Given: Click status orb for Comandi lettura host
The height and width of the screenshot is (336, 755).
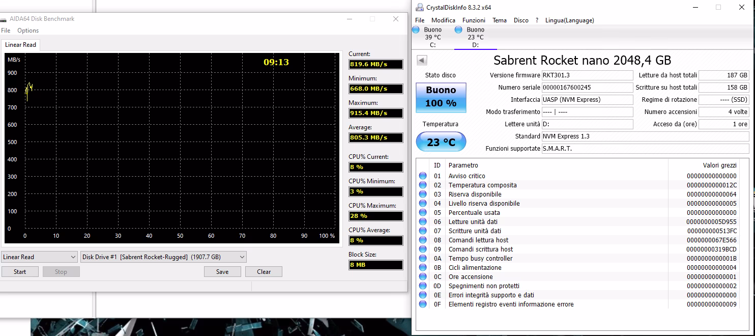Looking at the screenshot, I should pos(423,240).
